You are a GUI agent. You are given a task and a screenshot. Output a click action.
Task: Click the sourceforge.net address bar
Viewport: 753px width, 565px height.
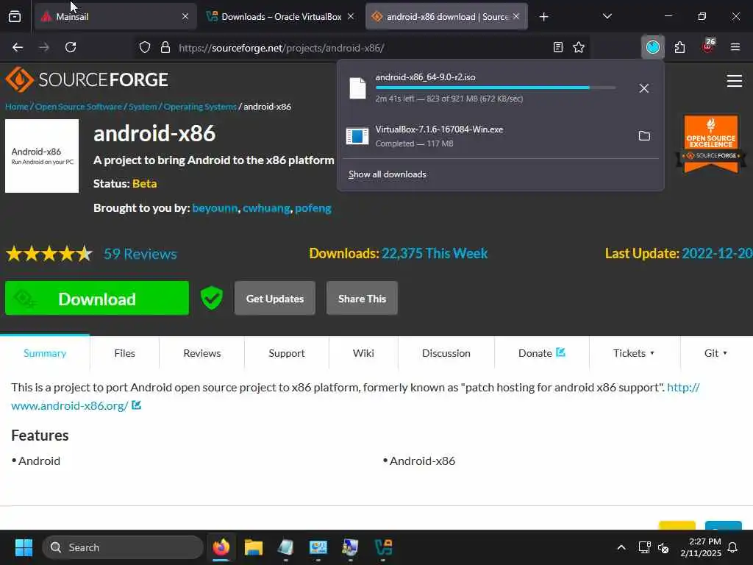[360, 48]
